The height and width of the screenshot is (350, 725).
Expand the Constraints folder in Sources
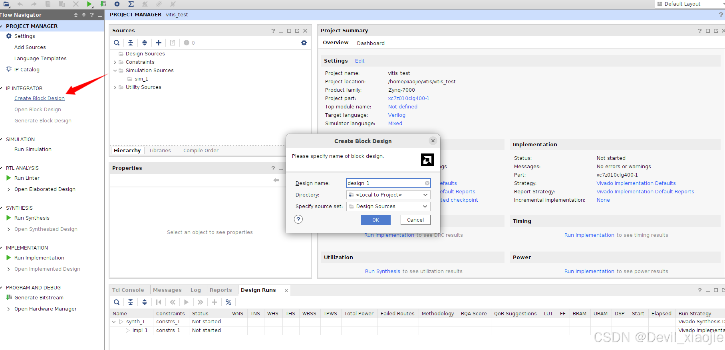[115, 62]
